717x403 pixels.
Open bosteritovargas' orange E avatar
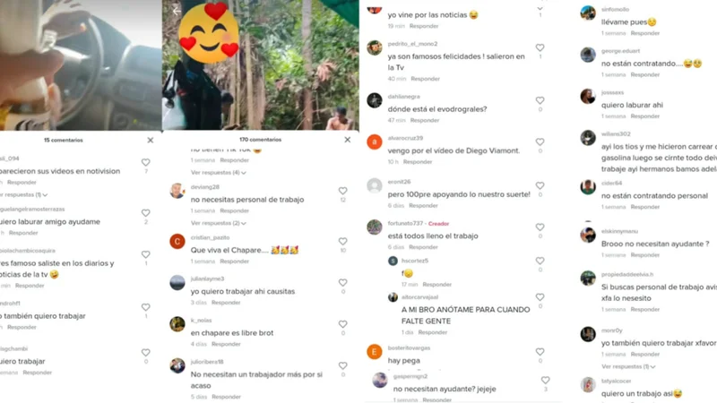[374, 351]
